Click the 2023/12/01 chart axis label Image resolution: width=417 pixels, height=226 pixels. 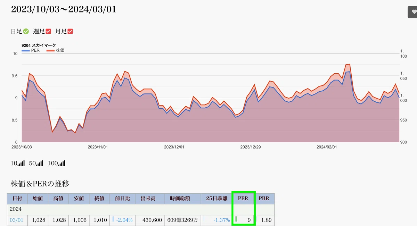pos(174,147)
